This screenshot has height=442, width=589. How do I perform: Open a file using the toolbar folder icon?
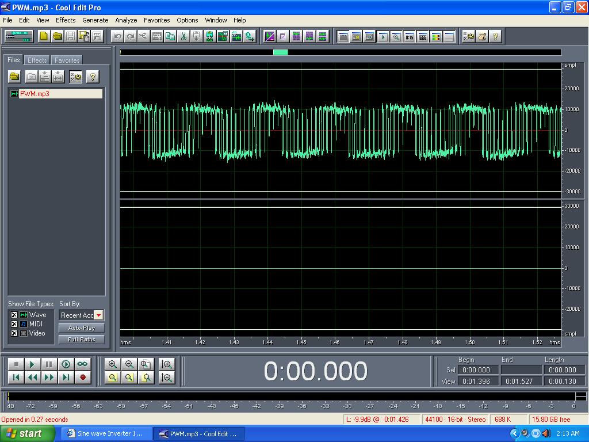point(57,36)
